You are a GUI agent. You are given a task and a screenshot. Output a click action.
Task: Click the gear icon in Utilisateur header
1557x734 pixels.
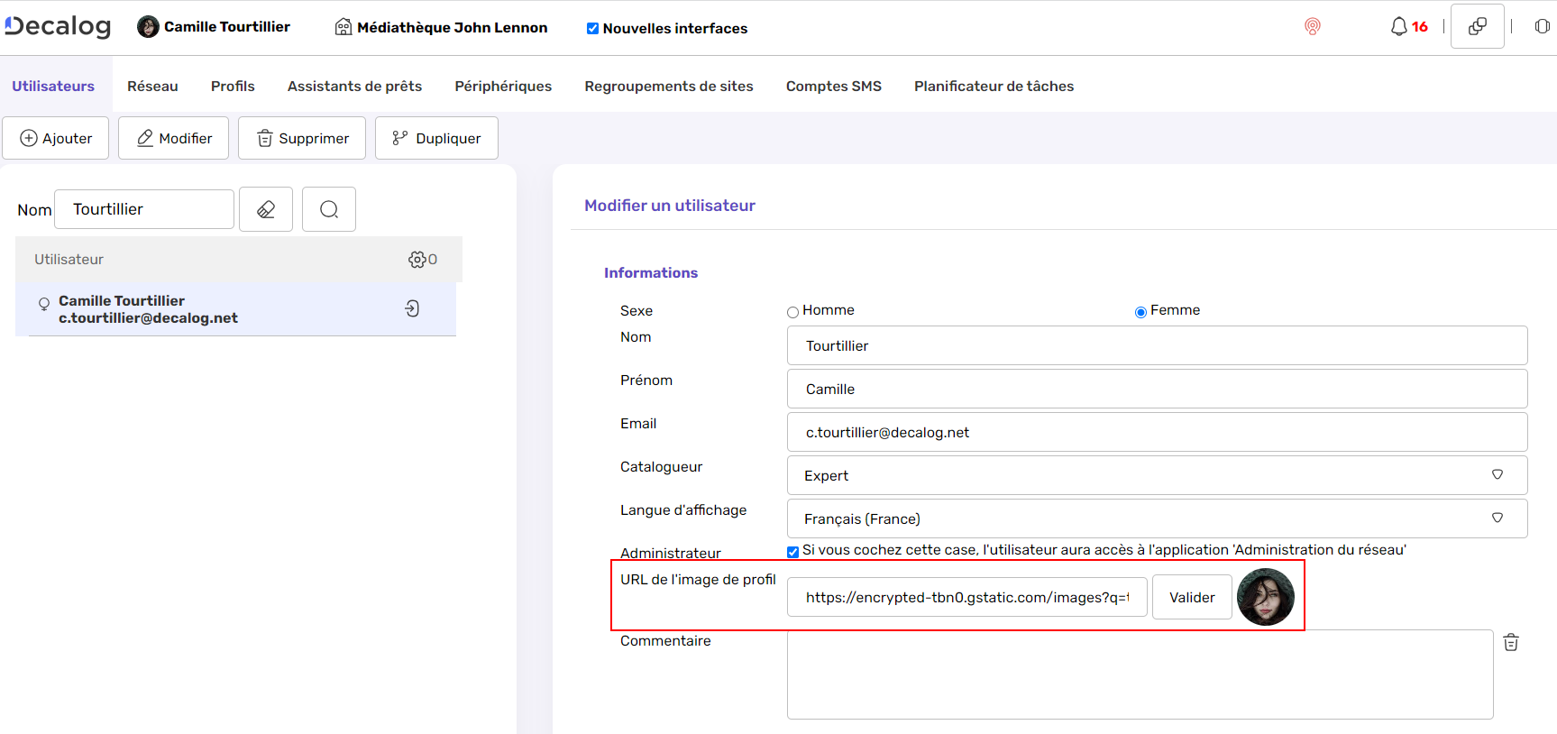click(417, 260)
